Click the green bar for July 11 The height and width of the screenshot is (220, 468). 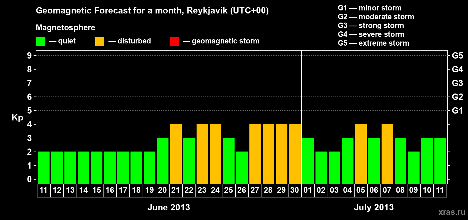point(440,161)
